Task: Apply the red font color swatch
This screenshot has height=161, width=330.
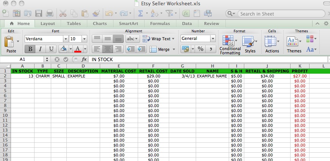Action: (78, 49)
